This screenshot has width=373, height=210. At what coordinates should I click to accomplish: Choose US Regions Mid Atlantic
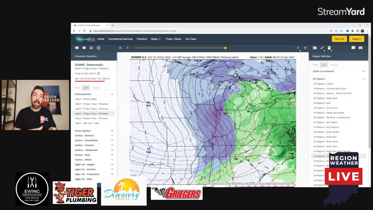326,122
